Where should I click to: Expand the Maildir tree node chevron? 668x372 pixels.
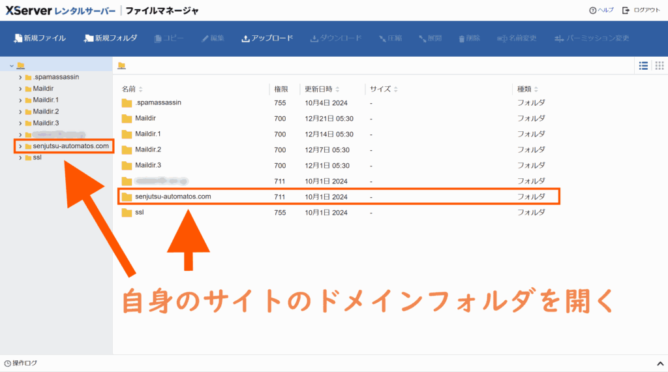(20, 89)
